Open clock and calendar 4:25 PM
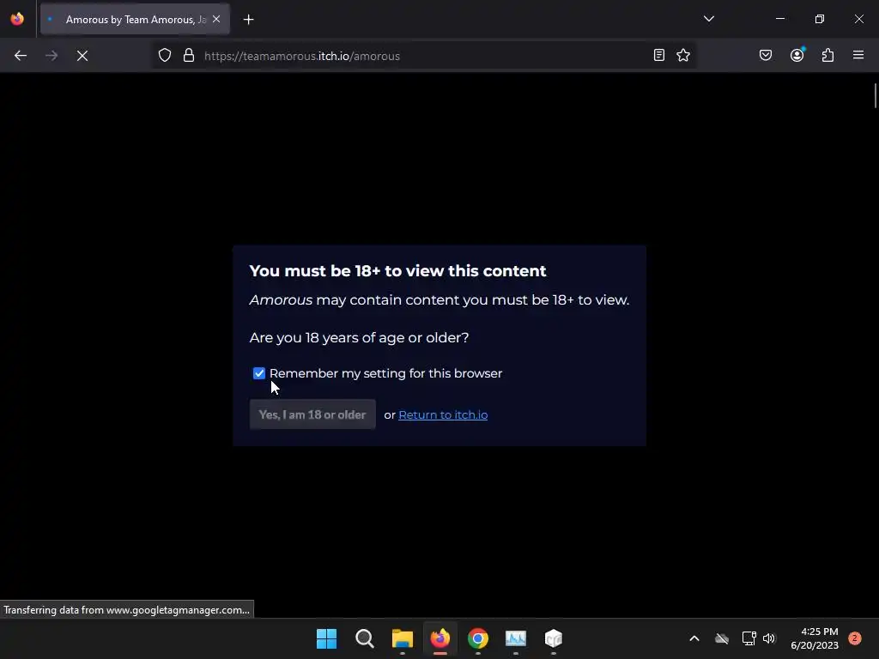Screen dimensions: 879x659 815,638
